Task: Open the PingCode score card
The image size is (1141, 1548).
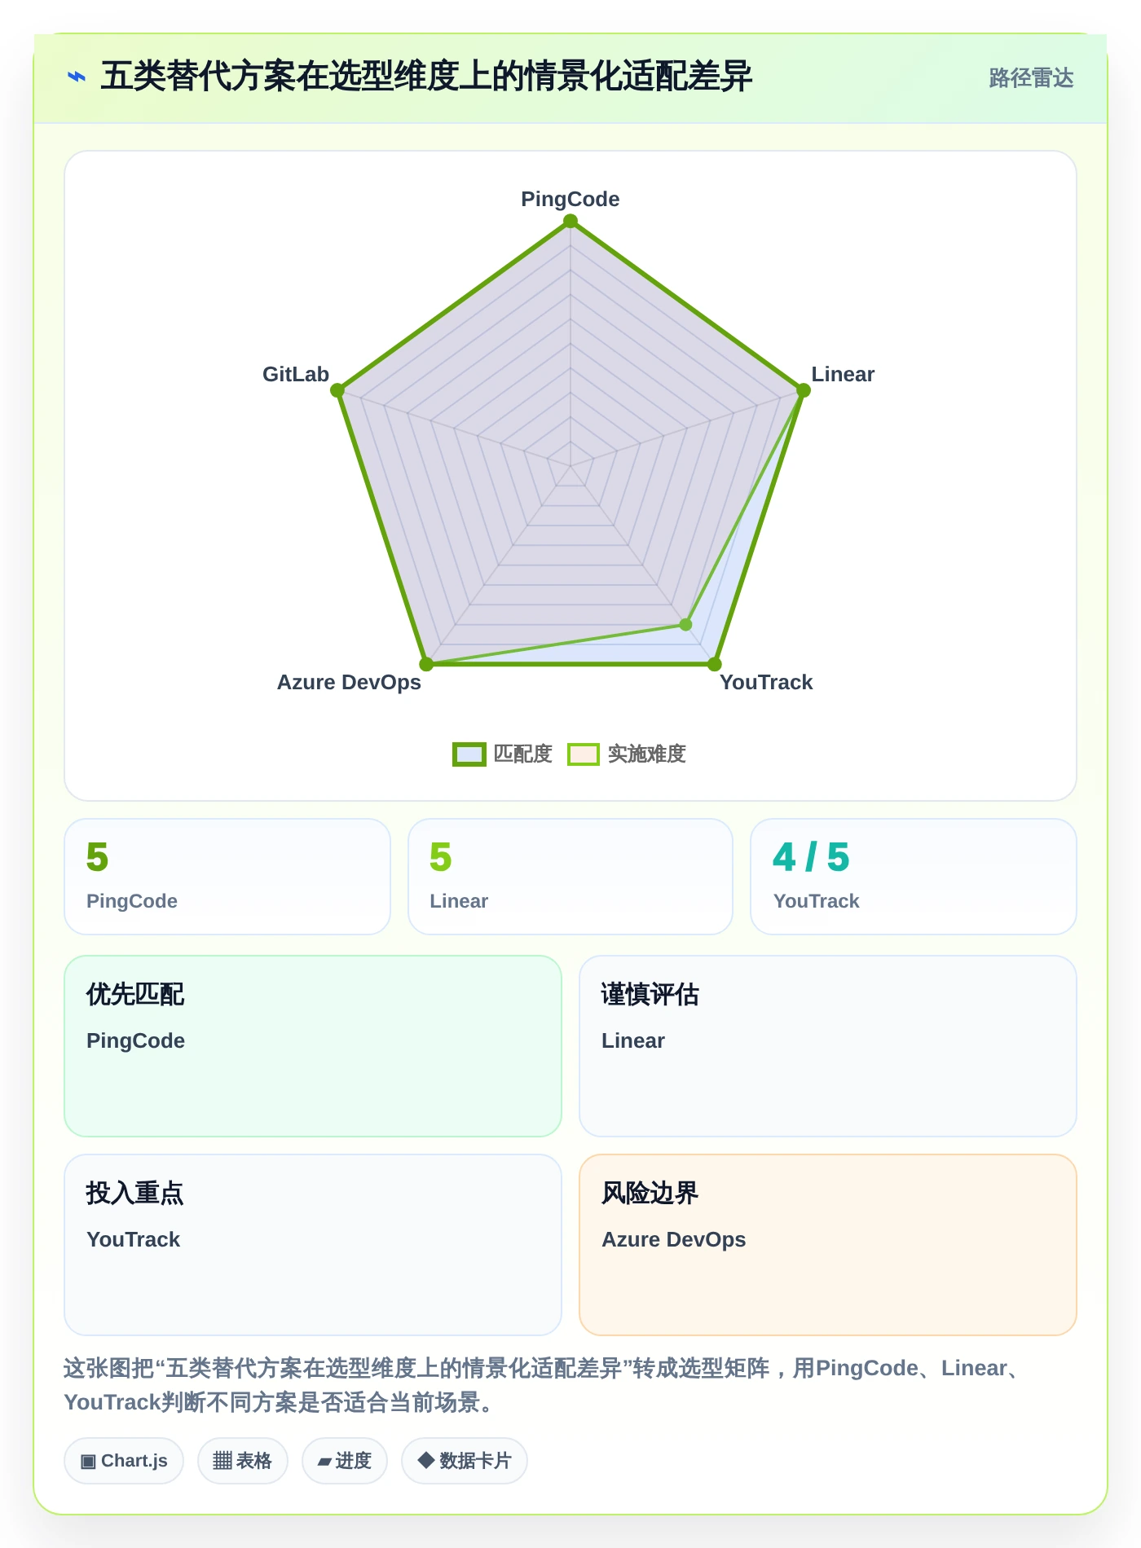Action: pyautogui.click(x=227, y=877)
